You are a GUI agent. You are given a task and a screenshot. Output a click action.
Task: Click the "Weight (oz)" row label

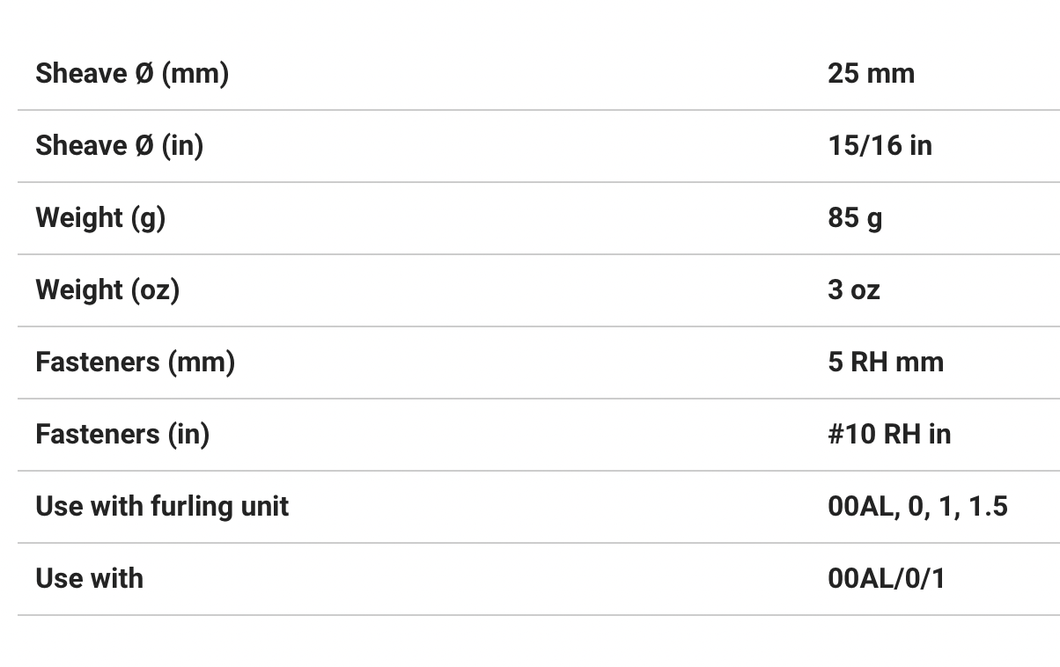(x=107, y=290)
